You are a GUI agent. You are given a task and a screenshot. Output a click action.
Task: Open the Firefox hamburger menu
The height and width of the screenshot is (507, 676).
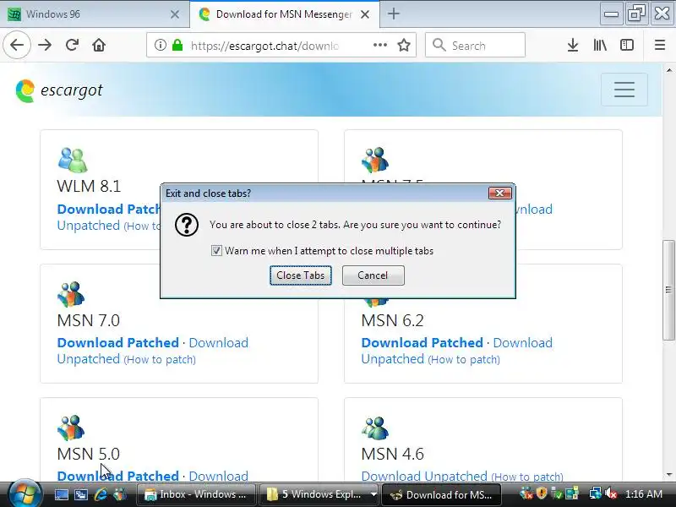pos(660,45)
